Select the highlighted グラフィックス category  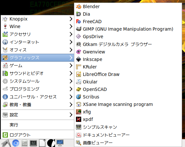coord(38,58)
